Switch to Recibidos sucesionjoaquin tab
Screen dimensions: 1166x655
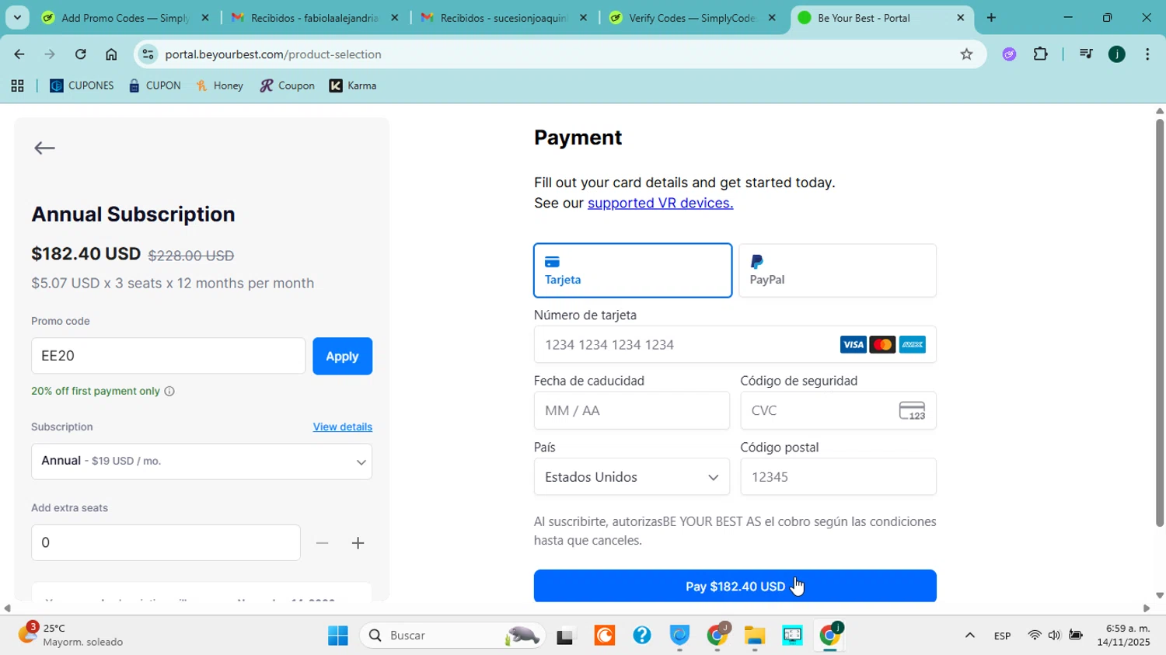coord(504,17)
